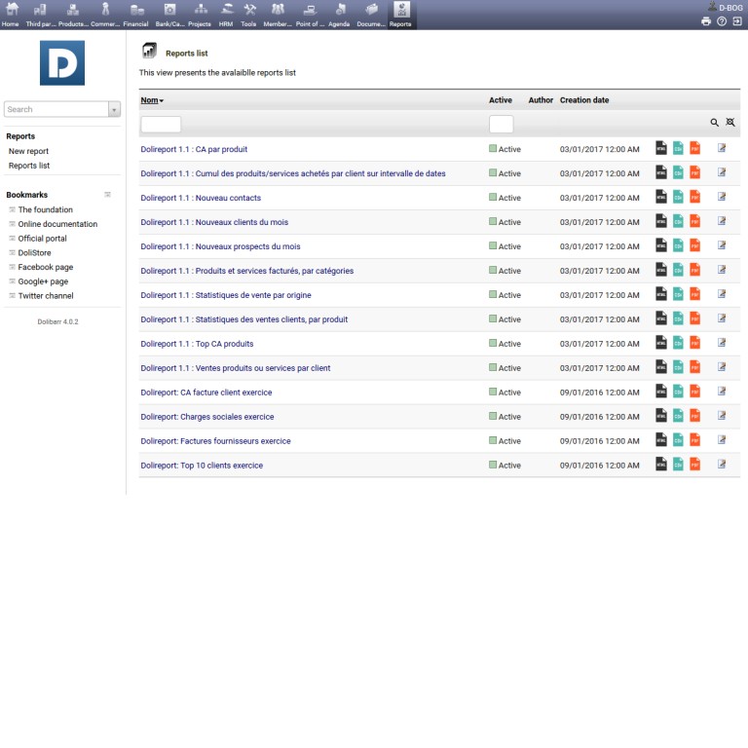Open the Tools menu in the top bar
The image size is (748, 748).
[x=248, y=15]
